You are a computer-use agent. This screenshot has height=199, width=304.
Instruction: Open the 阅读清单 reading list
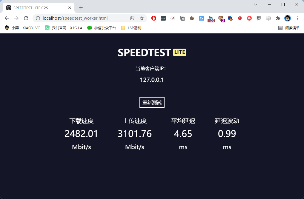coord(289,28)
